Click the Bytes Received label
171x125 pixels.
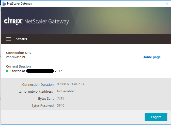pos(43,106)
